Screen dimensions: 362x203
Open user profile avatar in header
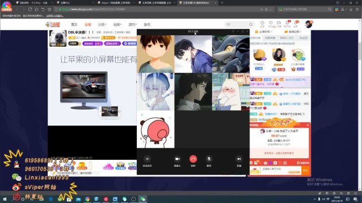coord(308,24)
